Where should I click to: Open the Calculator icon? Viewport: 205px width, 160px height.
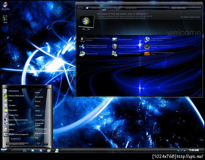pos(5,105)
